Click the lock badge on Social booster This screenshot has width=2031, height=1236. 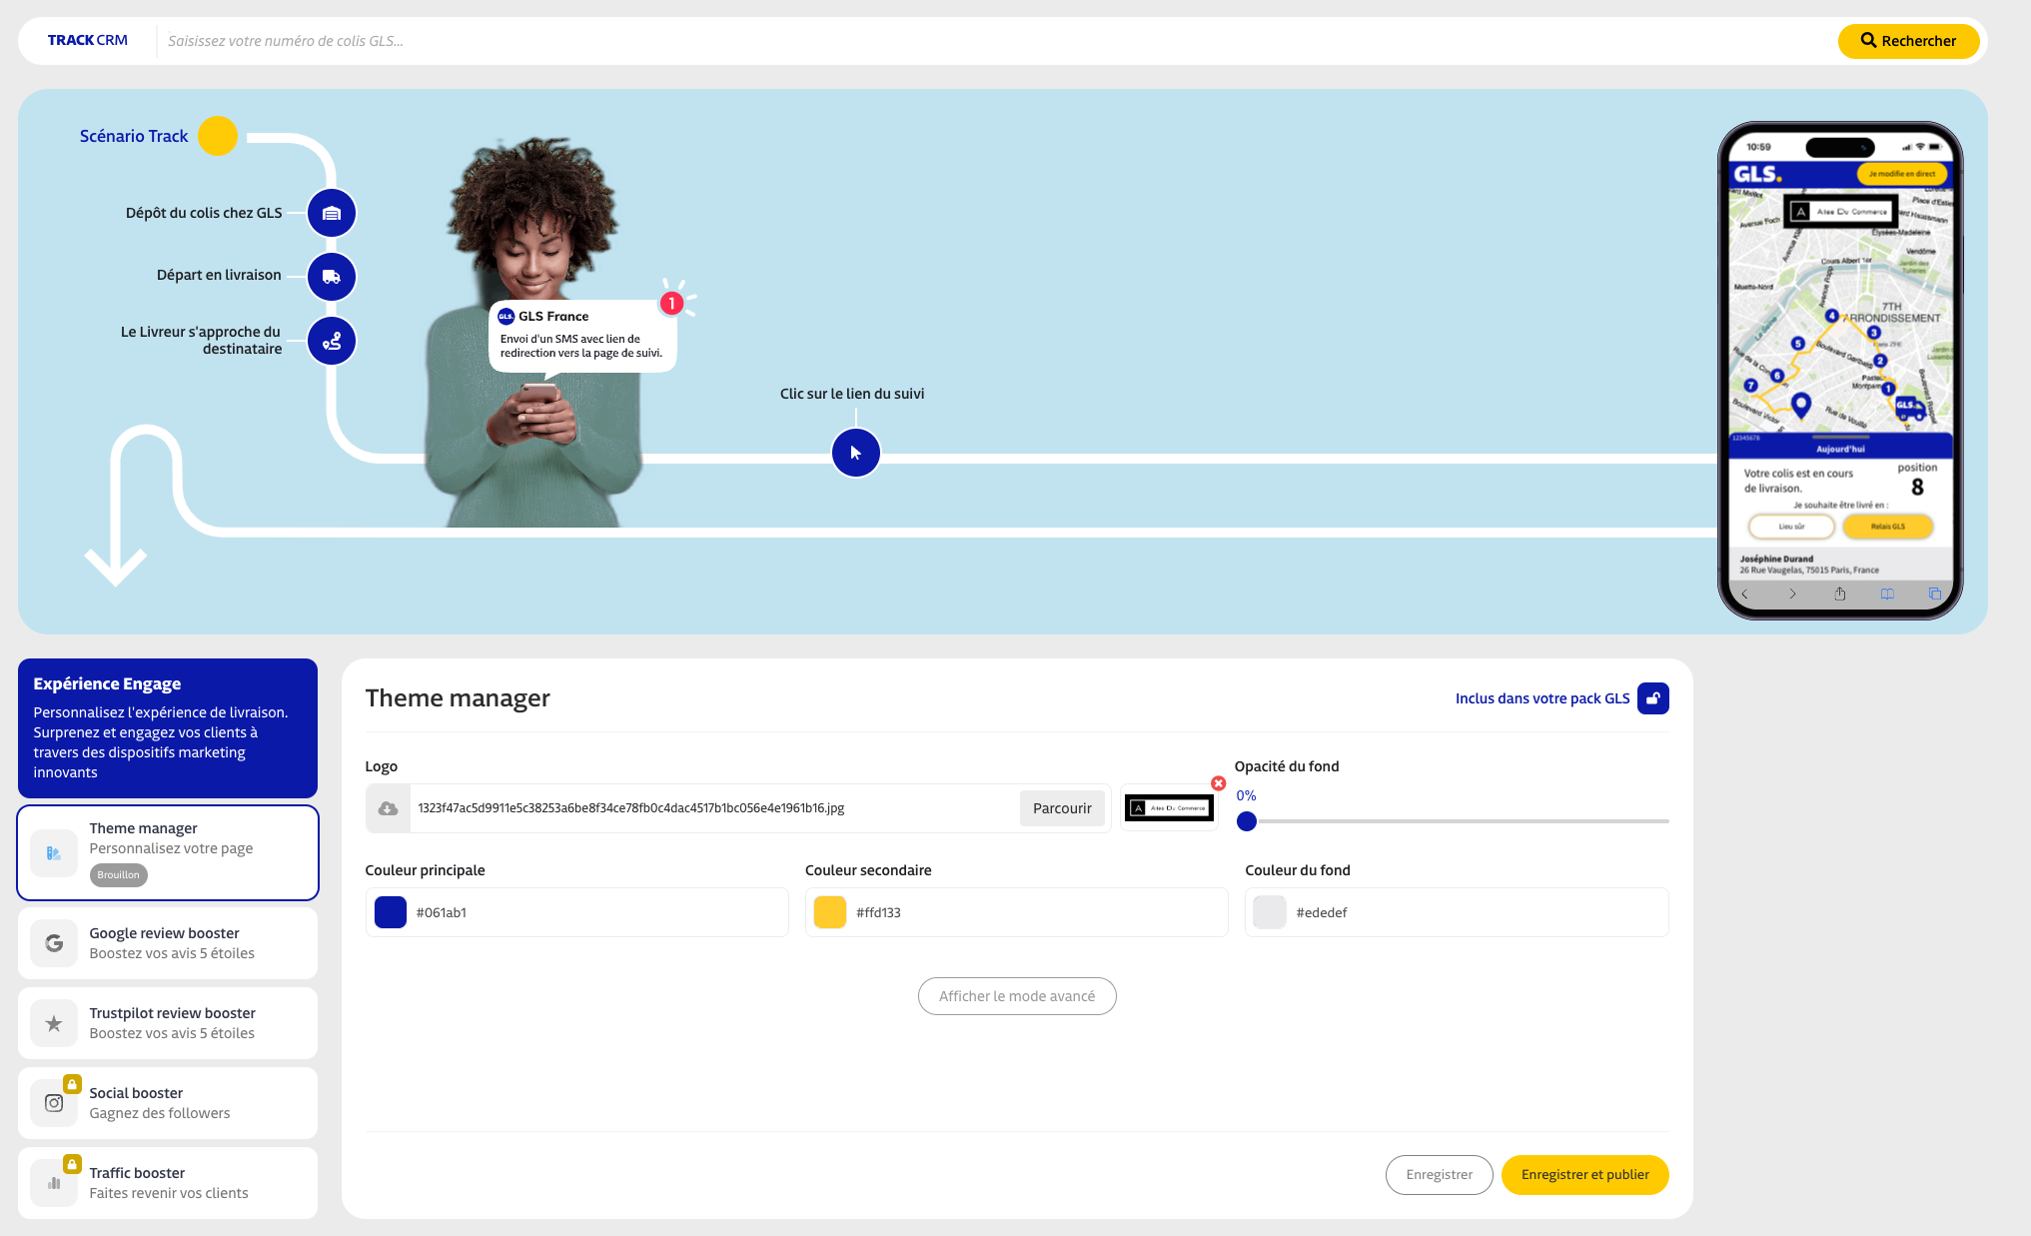(x=71, y=1082)
